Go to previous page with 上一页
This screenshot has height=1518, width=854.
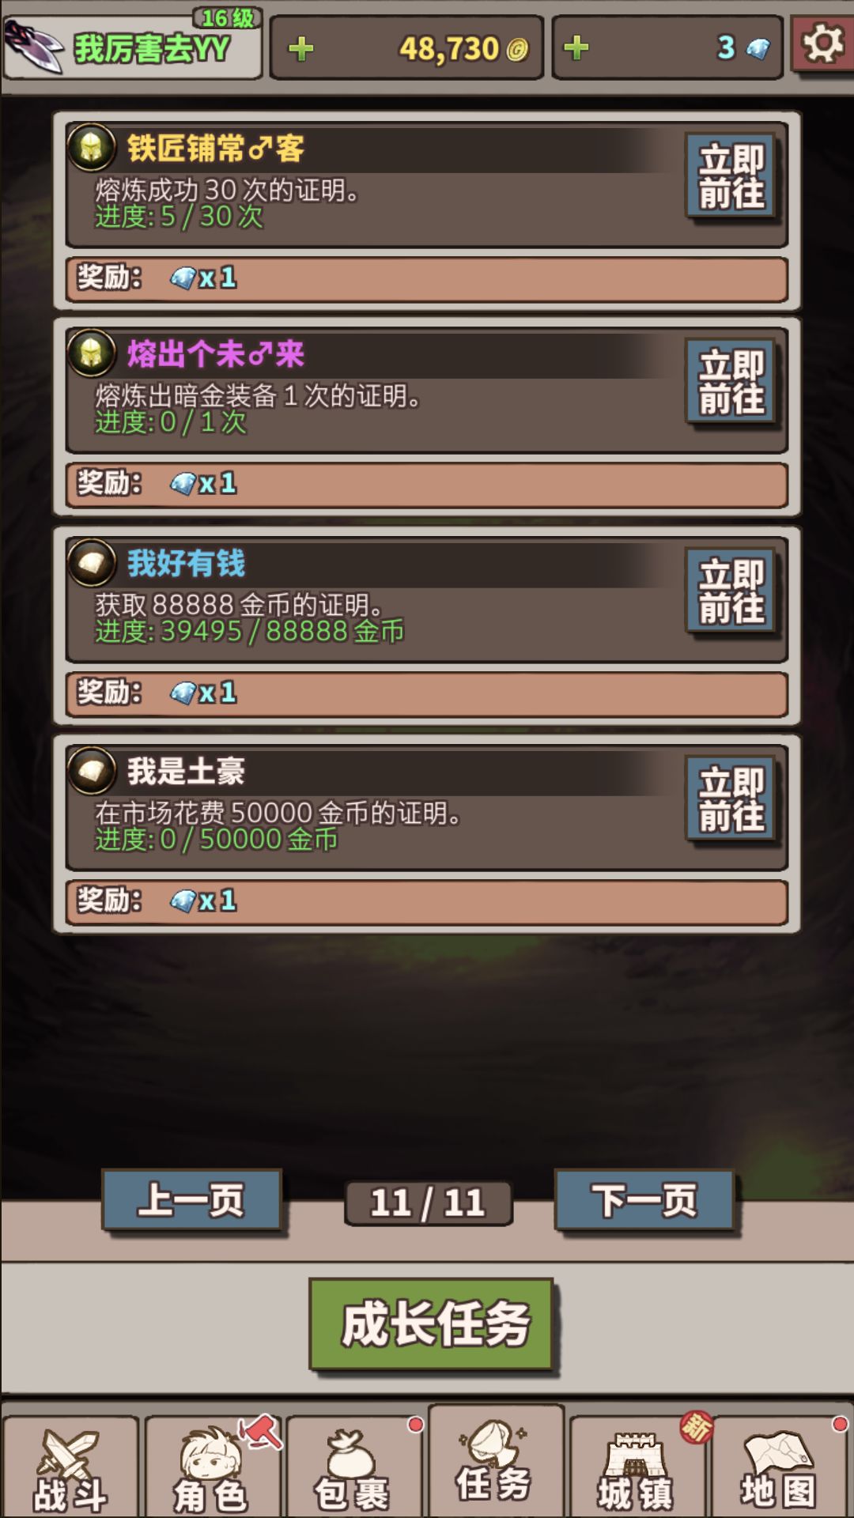pyautogui.click(x=191, y=1200)
